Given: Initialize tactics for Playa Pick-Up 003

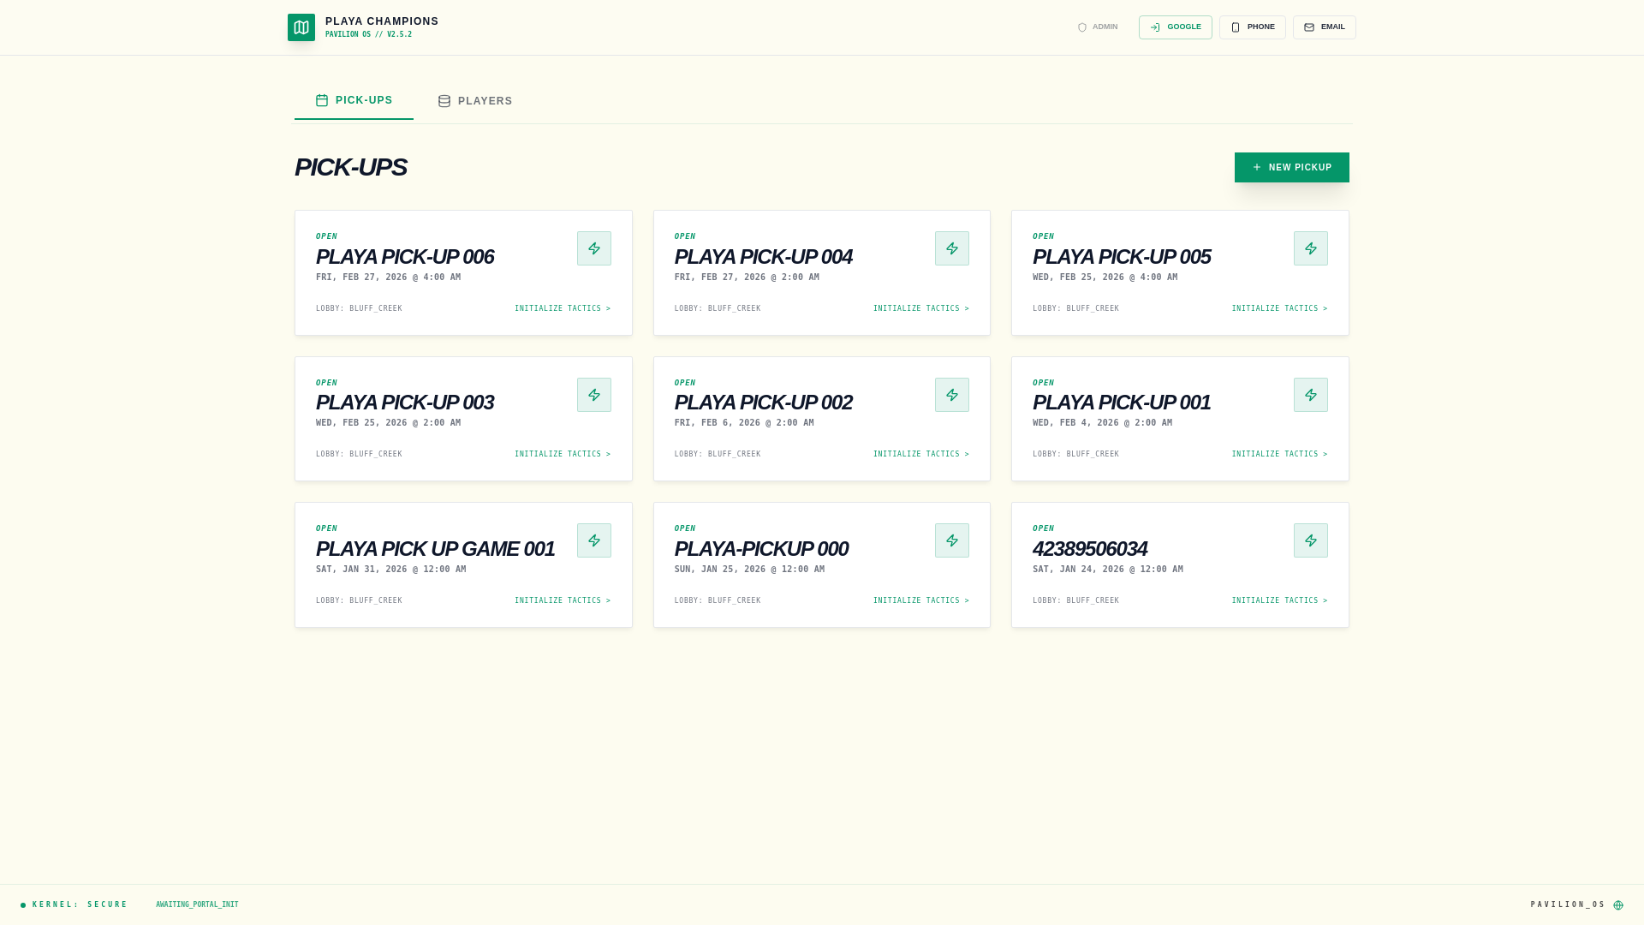Looking at the screenshot, I should click(563, 454).
